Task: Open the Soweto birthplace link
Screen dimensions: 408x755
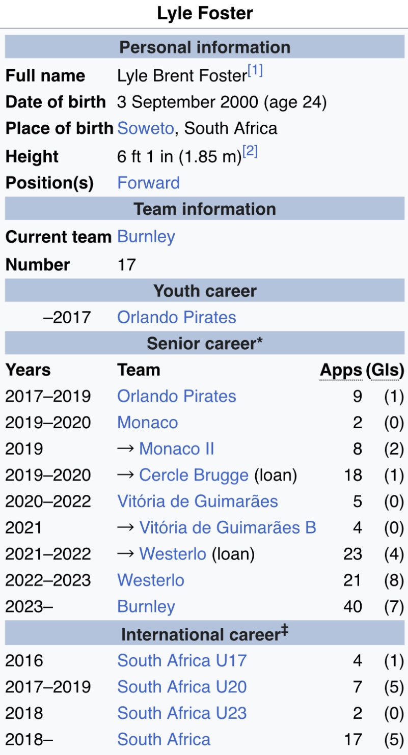Action: [145, 128]
